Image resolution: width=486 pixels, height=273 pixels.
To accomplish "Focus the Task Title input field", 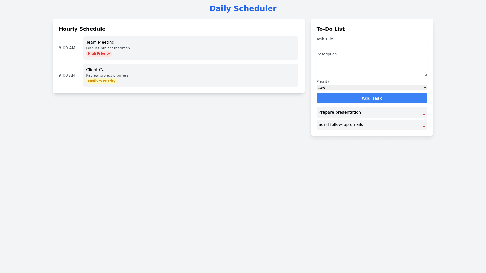I will coord(372,45).
